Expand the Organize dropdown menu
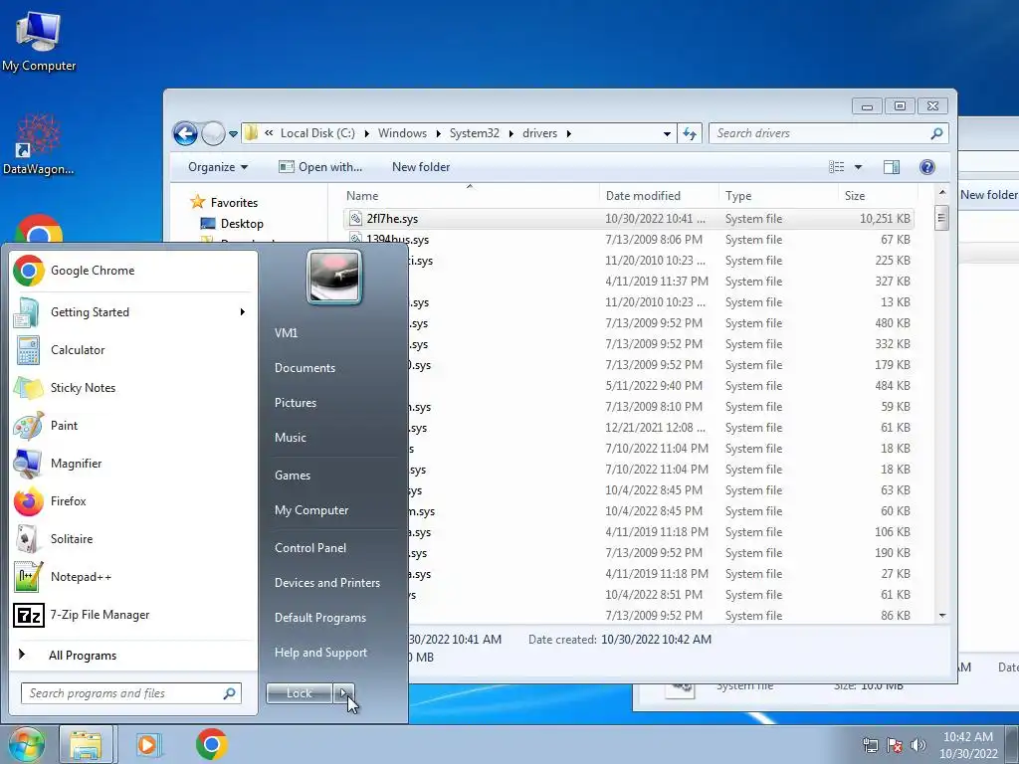 coord(218,167)
